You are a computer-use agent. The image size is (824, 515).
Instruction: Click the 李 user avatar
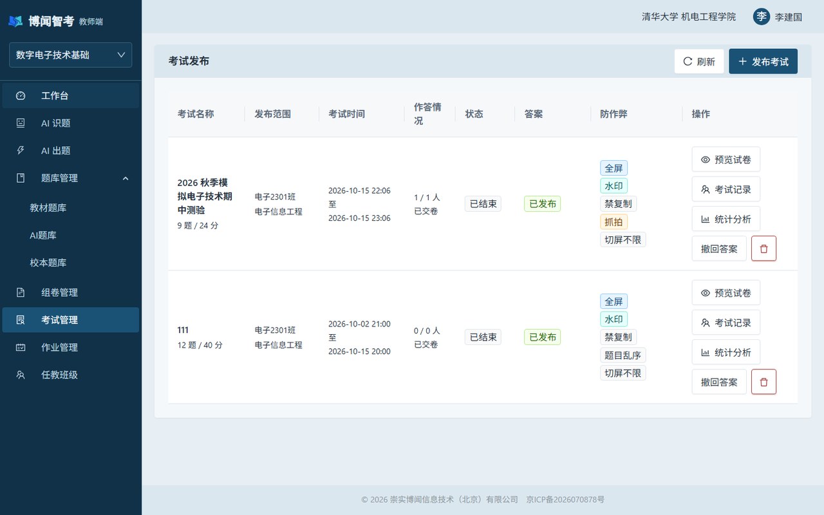pyautogui.click(x=762, y=17)
